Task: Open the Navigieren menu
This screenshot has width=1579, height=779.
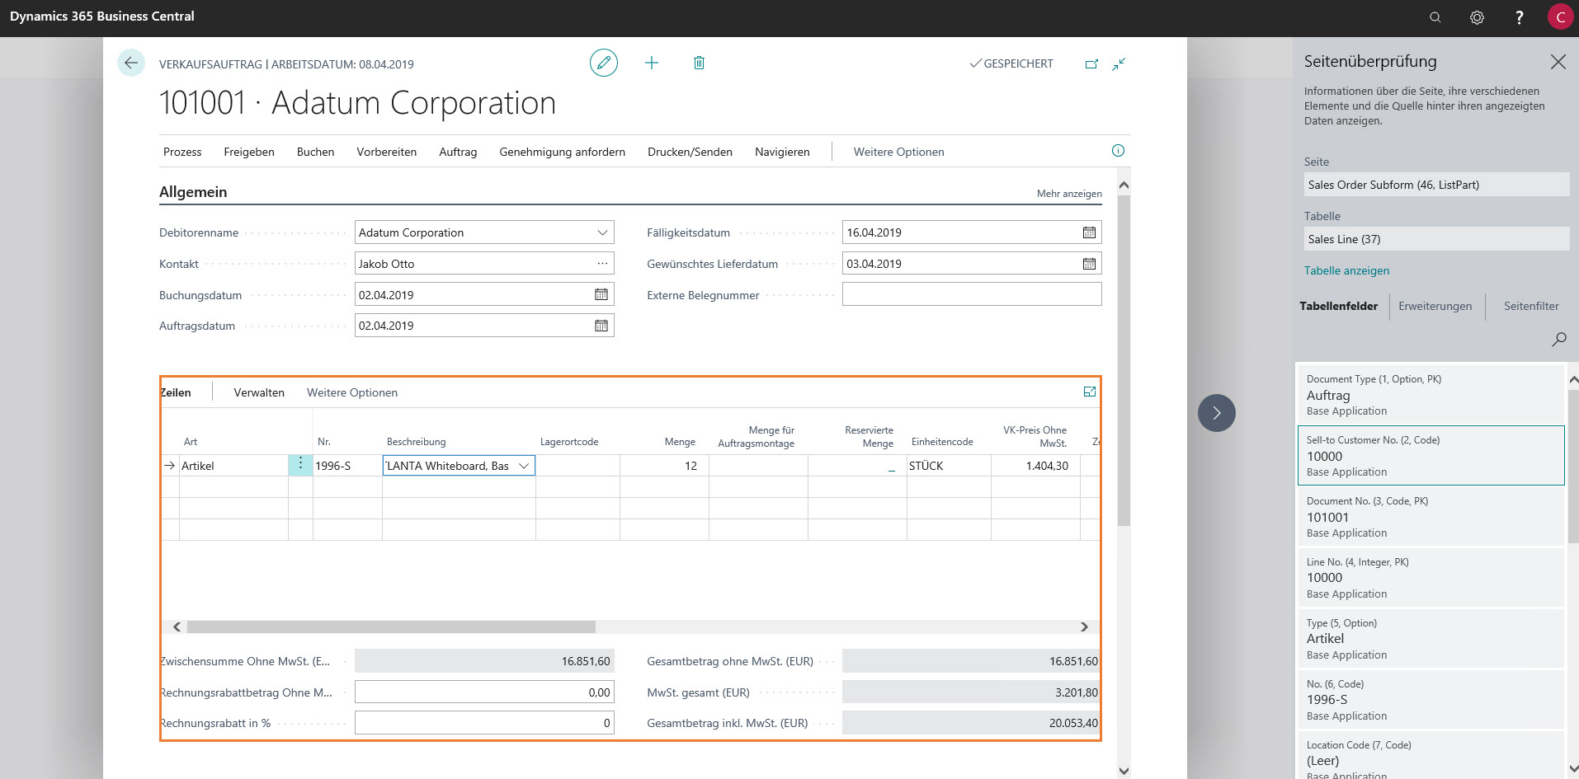Action: tap(782, 152)
